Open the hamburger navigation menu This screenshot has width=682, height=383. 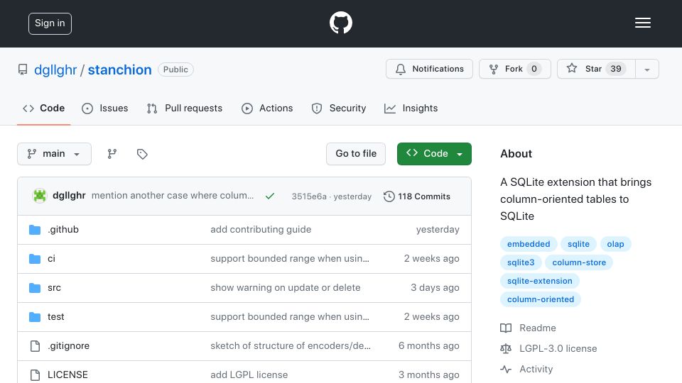click(x=642, y=23)
